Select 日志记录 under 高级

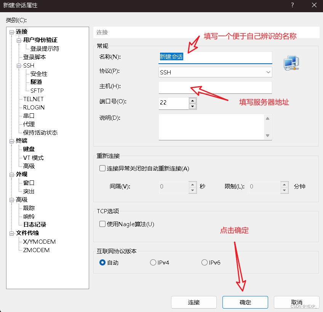click(x=35, y=225)
